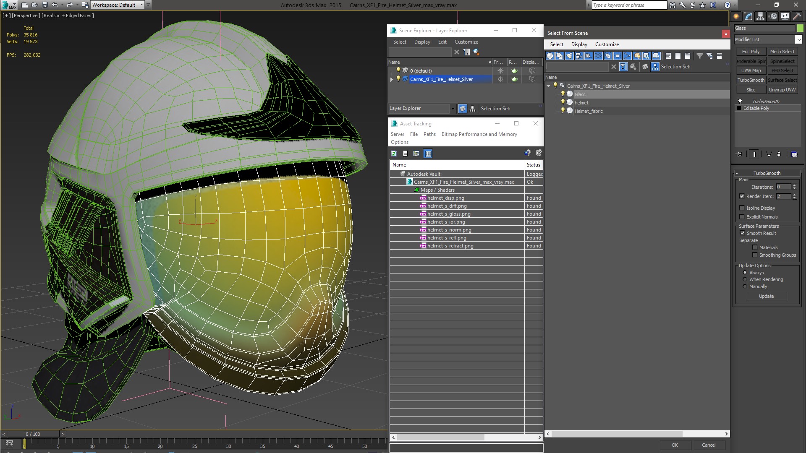Open the 3ds Max application menu
Image resolution: width=806 pixels, height=453 pixels.
point(9,5)
